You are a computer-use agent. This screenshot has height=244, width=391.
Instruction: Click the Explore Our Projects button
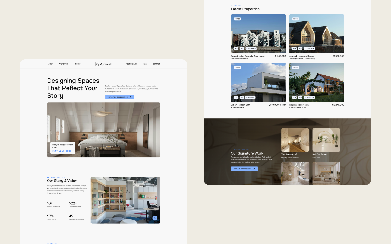[244, 169]
